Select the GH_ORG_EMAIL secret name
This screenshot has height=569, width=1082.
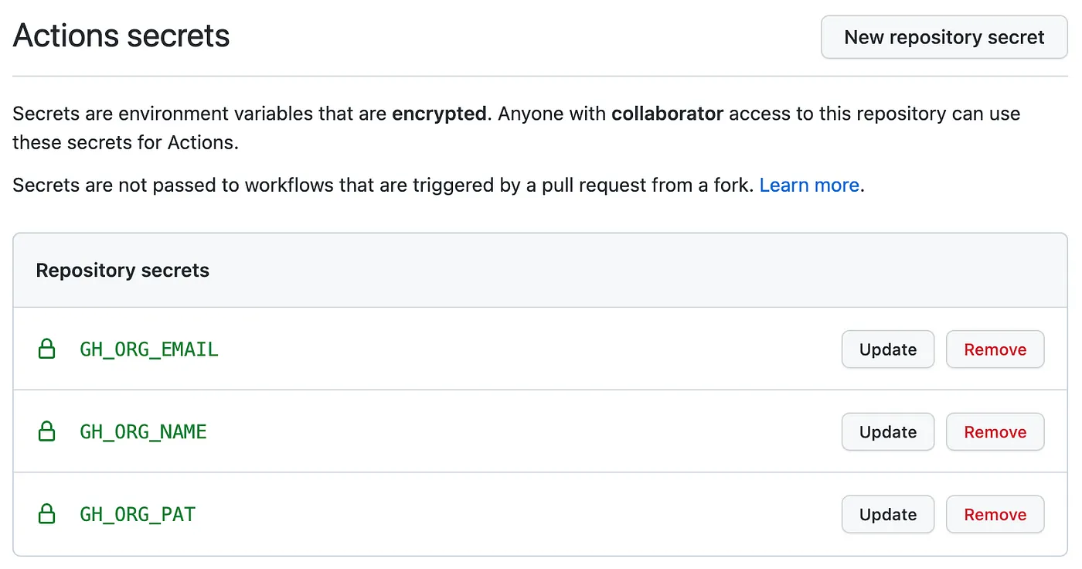click(149, 349)
